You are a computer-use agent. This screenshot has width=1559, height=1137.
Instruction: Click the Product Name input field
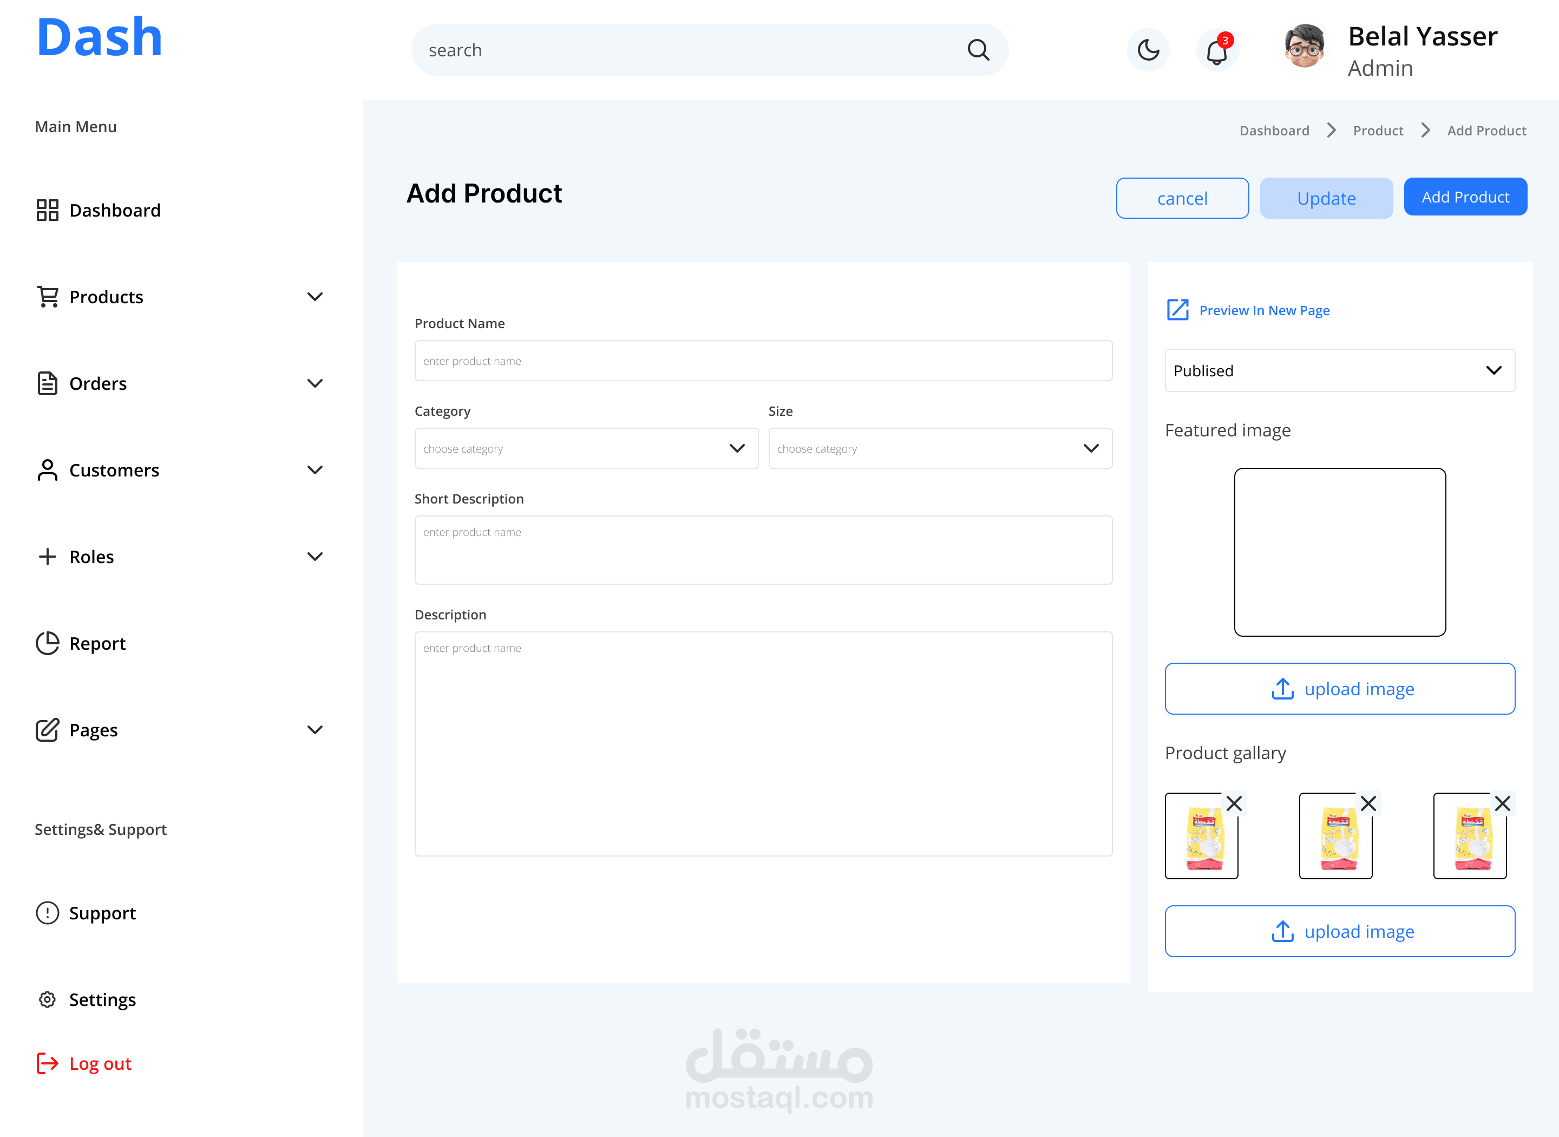(x=762, y=361)
